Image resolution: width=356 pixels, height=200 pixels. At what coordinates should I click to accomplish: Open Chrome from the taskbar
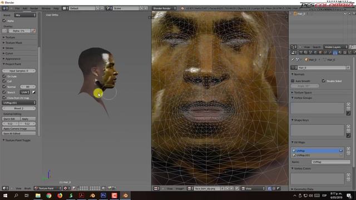click(49, 196)
